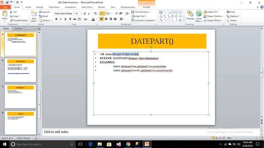
Task: Click the Reset slide button
Action: pyautogui.click(x=43, y=16)
